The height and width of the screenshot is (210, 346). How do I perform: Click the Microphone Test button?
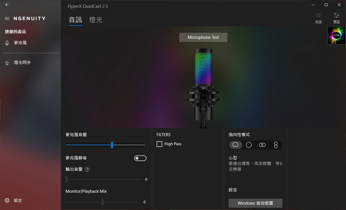coord(203,37)
